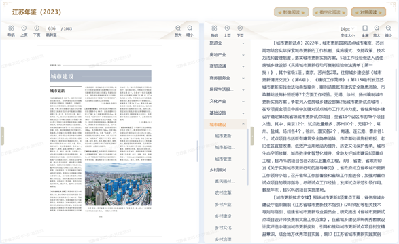Open 农村改革 entry in sidebar
This screenshot has height=244, width=399.
coord(223,192)
